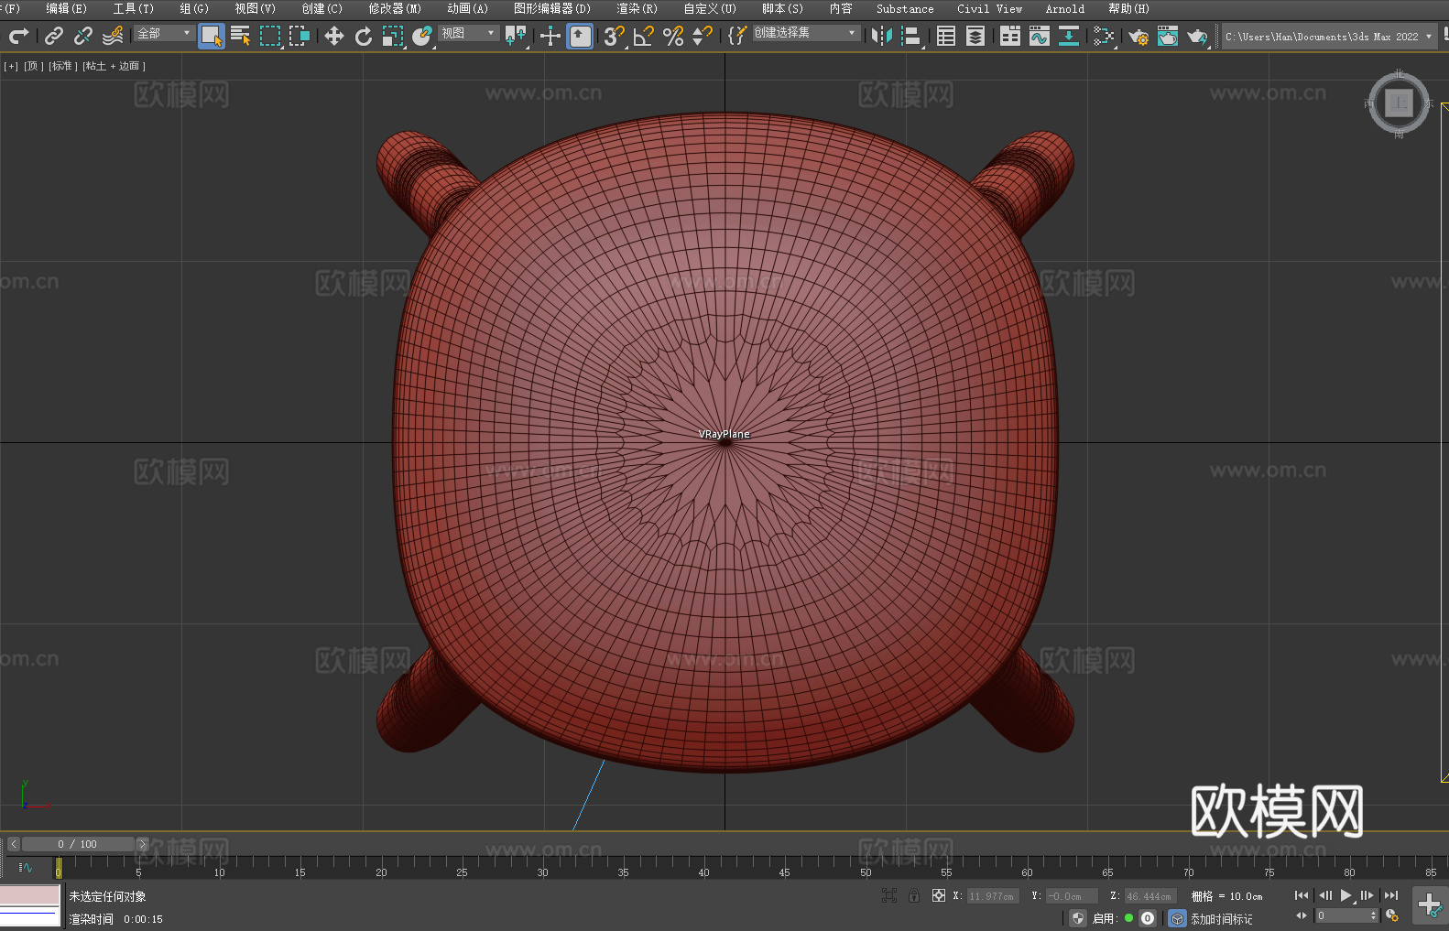Select the Link tool (chain icon)

pos(54,36)
